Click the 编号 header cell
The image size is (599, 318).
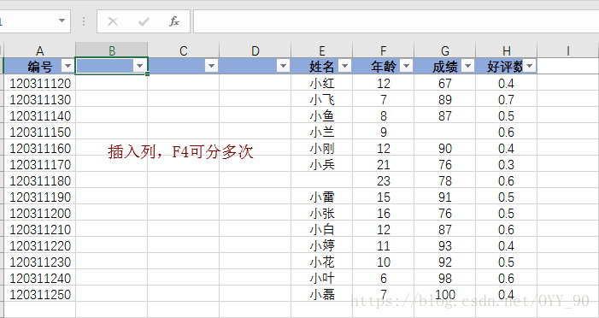39,66
